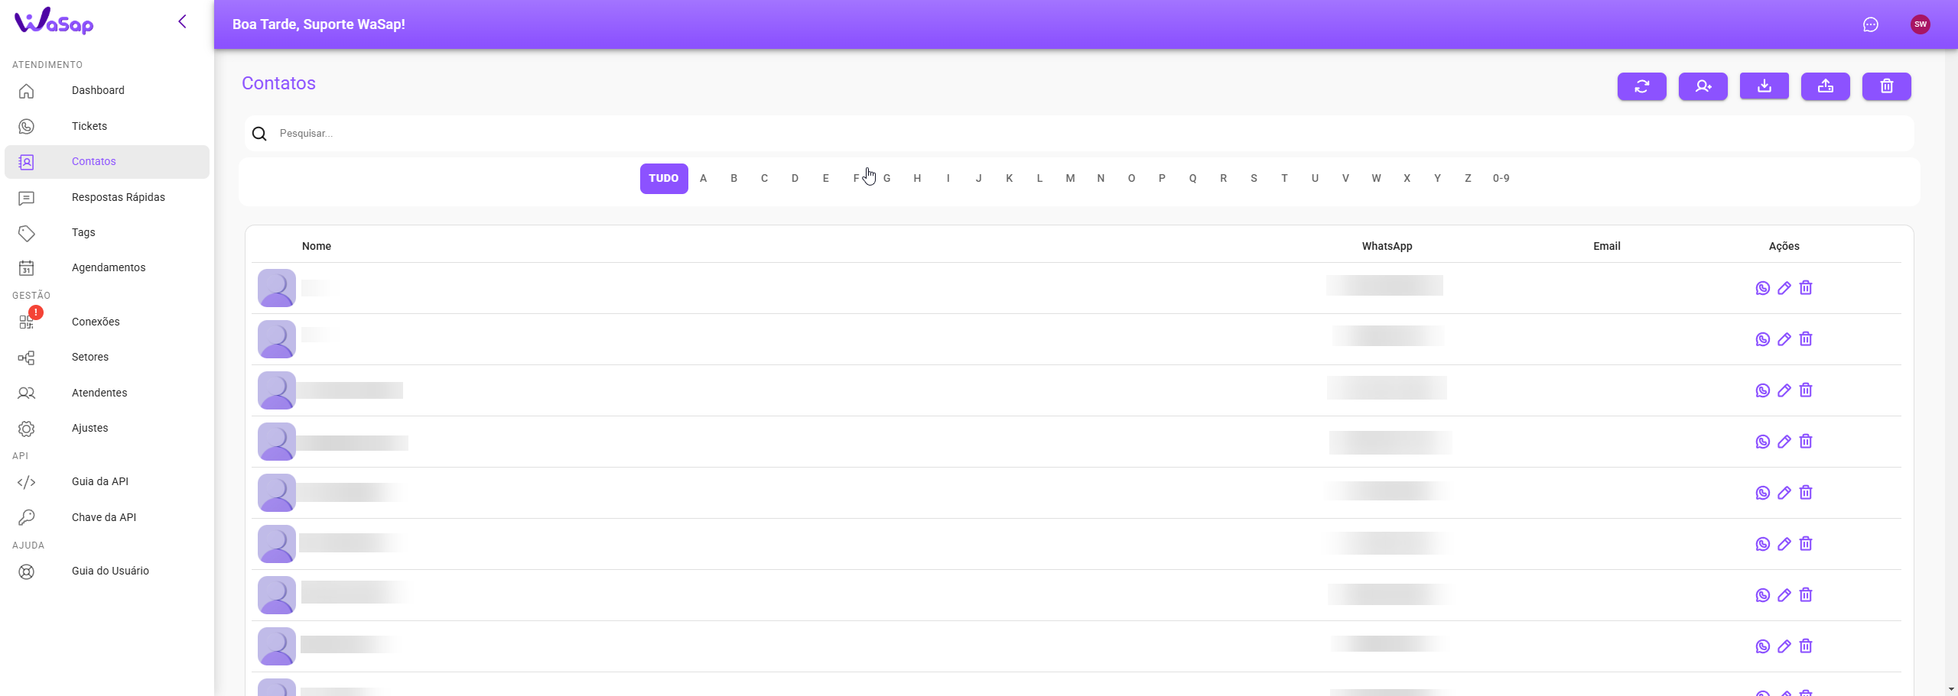Open Dashboard via its home icon
1958x696 pixels.
click(27, 91)
